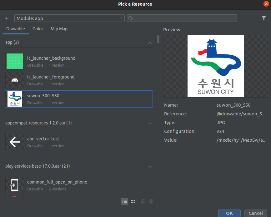Switch to the Color tab

click(x=38, y=29)
